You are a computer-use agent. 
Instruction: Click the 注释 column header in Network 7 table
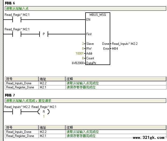coord(116,128)
